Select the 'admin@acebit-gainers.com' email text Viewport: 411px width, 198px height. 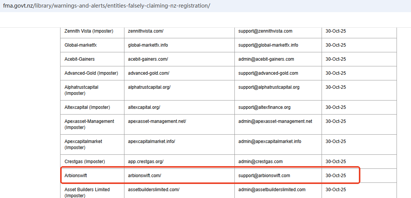pyautogui.click(x=266, y=59)
